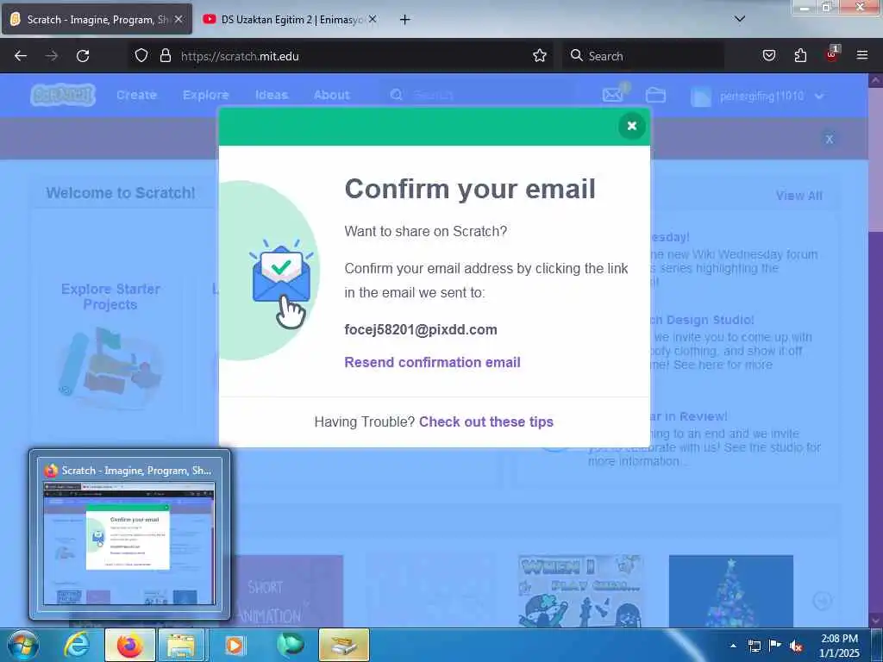Launch Internet Explorer from the taskbar

pyautogui.click(x=77, y=645)
